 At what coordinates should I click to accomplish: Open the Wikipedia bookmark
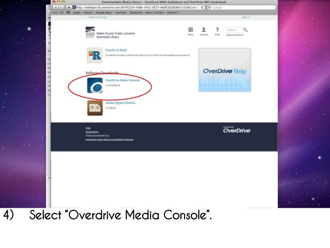(x=136, y=12)
